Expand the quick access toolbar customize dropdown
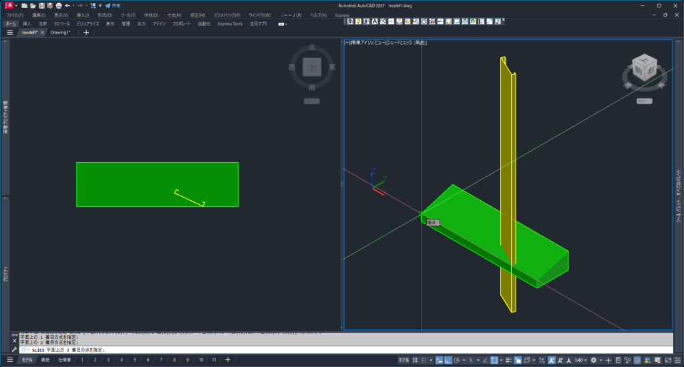This screenshot has width=684, height=367. tap(100, 5)
